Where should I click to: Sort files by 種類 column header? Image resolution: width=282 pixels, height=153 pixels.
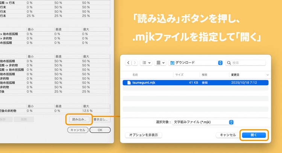click(205, 75)
